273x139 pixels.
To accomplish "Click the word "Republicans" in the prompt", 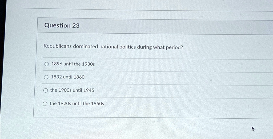I will pos(58,46).
